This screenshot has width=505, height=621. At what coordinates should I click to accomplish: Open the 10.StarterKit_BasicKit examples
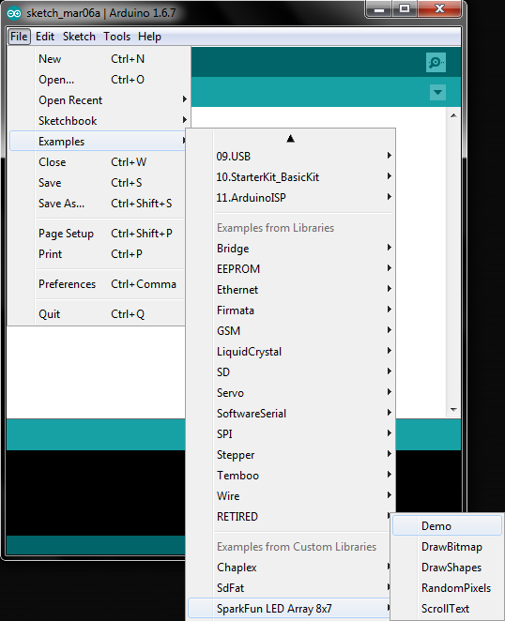pyautogui.click(x=304, y=177)
